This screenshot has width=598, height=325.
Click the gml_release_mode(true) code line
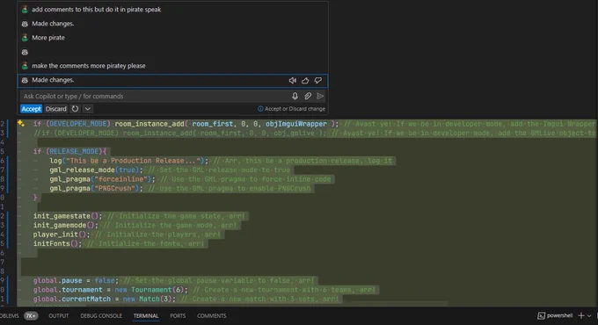tap(170, 170)
